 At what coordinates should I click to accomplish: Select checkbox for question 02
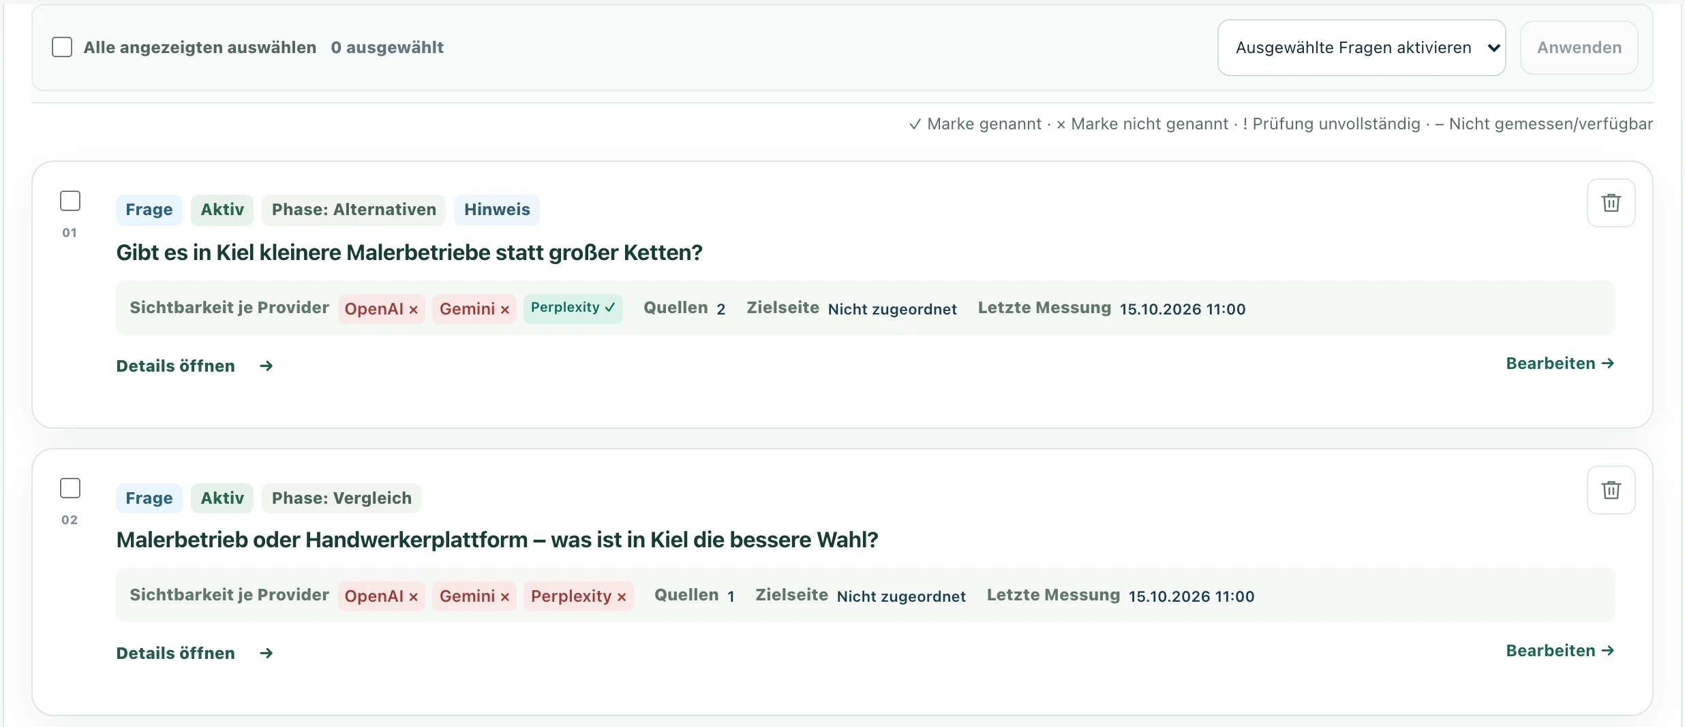[x=70, y=488]
